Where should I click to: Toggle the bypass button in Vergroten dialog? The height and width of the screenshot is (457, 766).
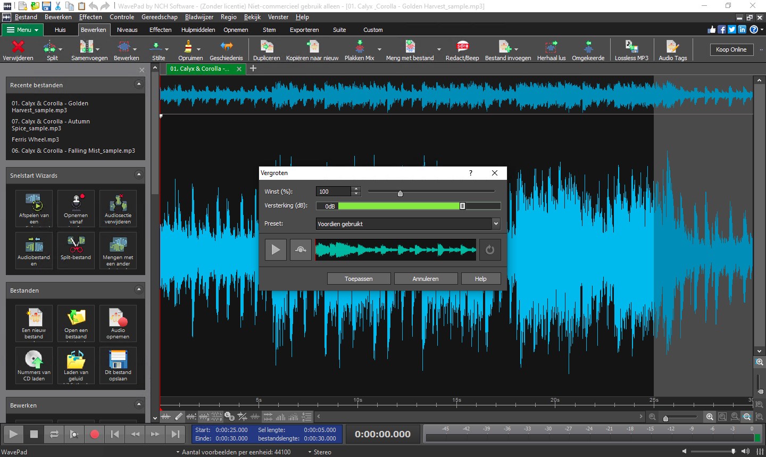[301, 250]
